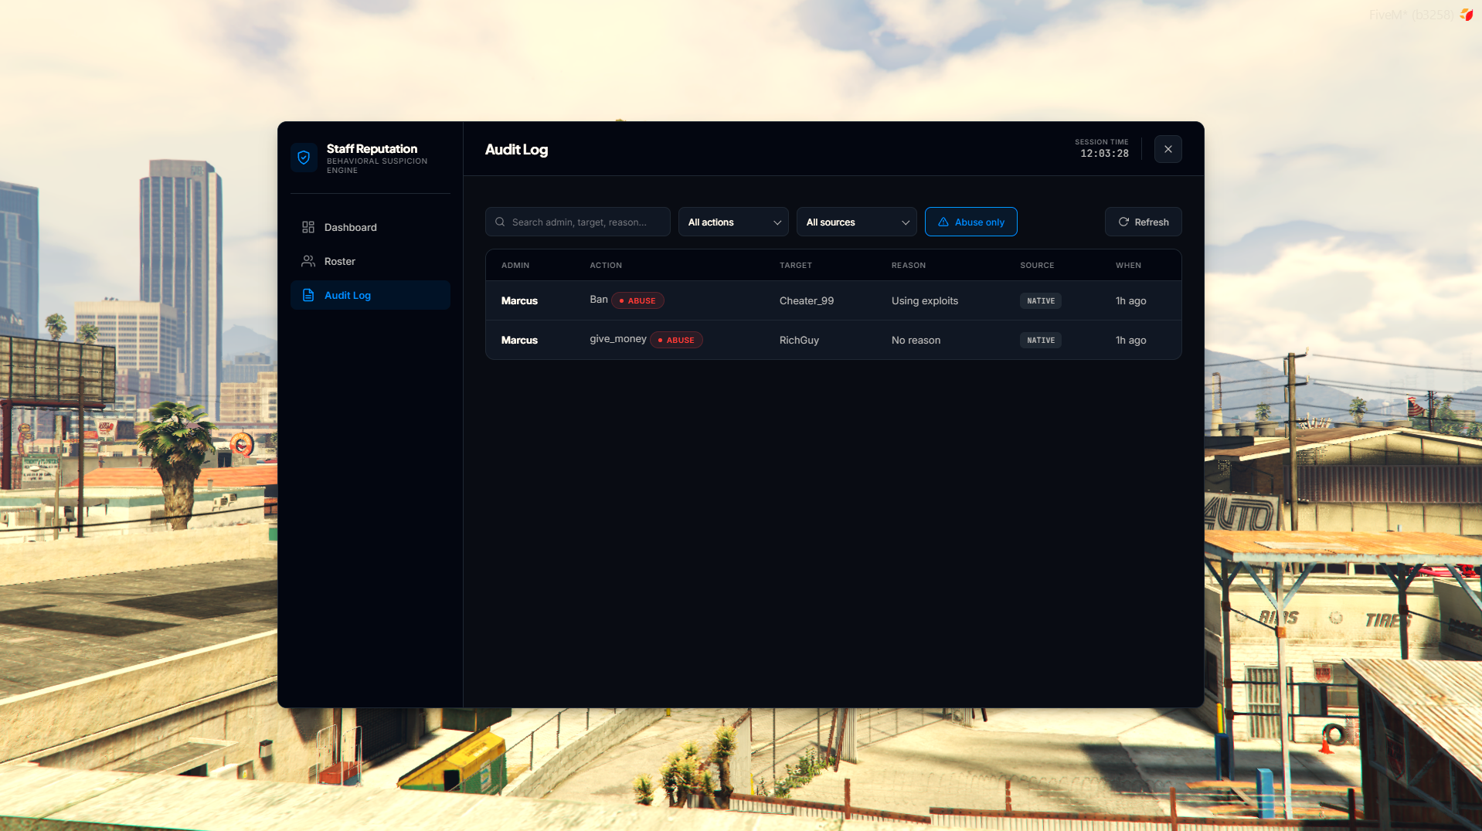Click admin Marcus in the Ban row
The width and height of the screenshot is (1482, 831).
519,300
